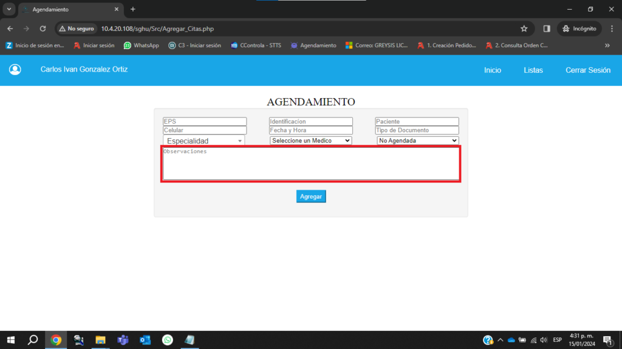The height and width of the screenshot is (349, 622).
Task: Go to Inicio in navigation bar
Action: point(493,70)
